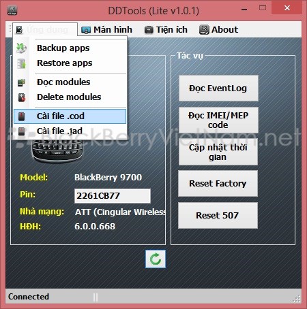Open the Tiện ích menu
This screenshot has height=309, width=307.
click(166, 30)
